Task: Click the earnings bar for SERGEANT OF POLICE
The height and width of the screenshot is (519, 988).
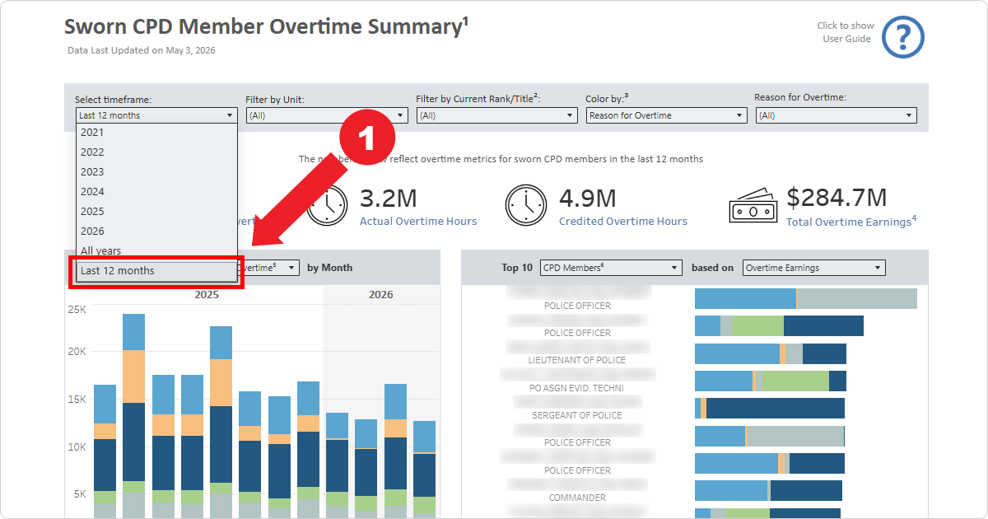Action: [770, 409]
